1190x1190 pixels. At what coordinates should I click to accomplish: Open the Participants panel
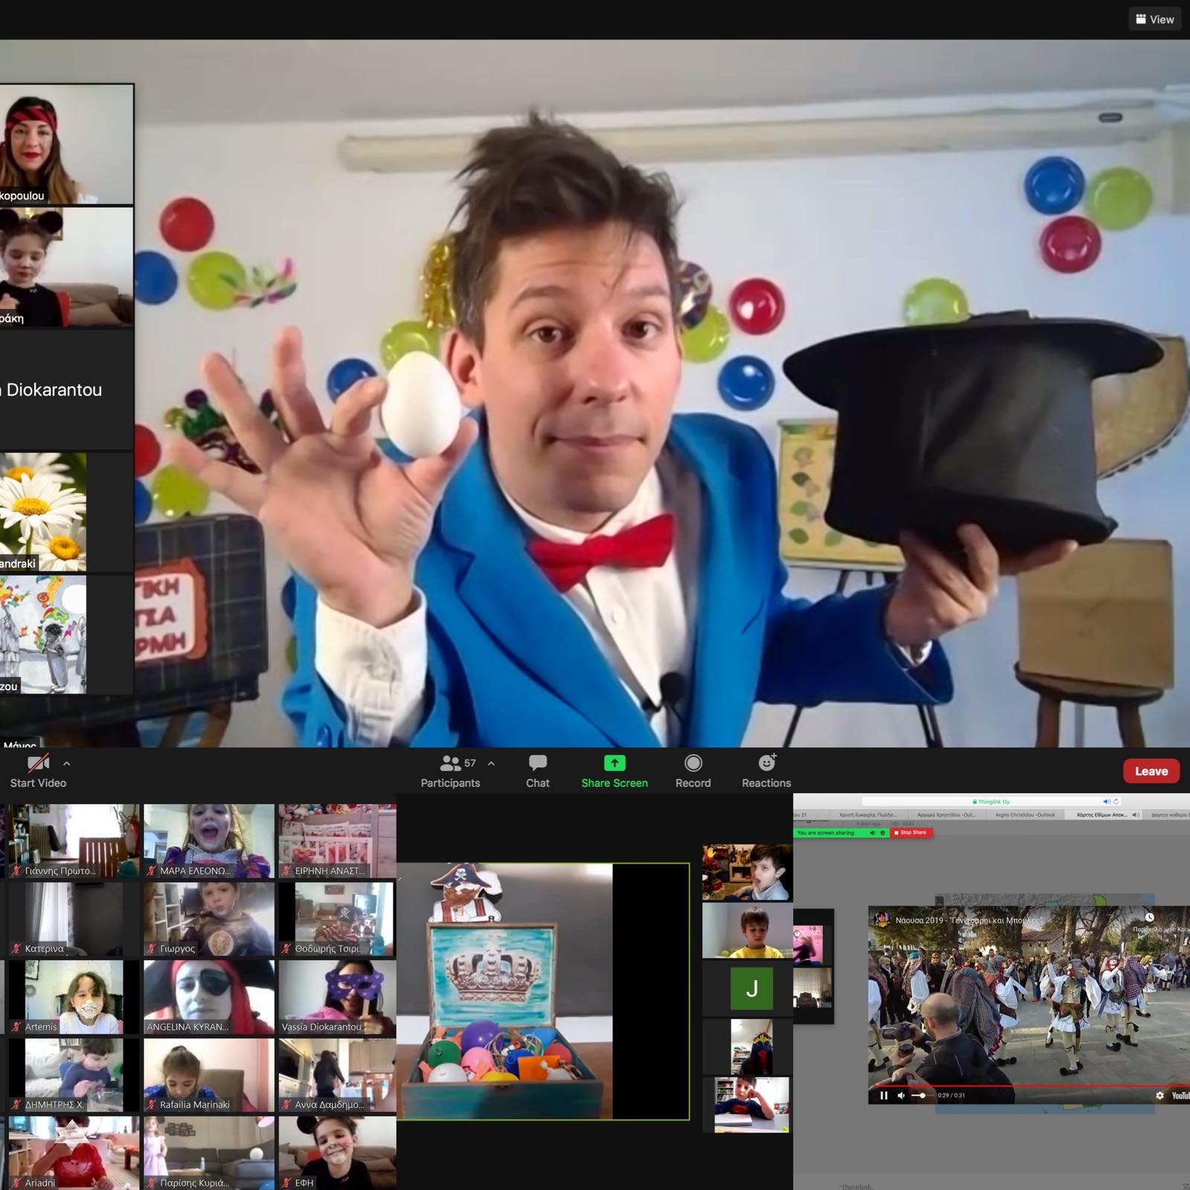(450, 771)
